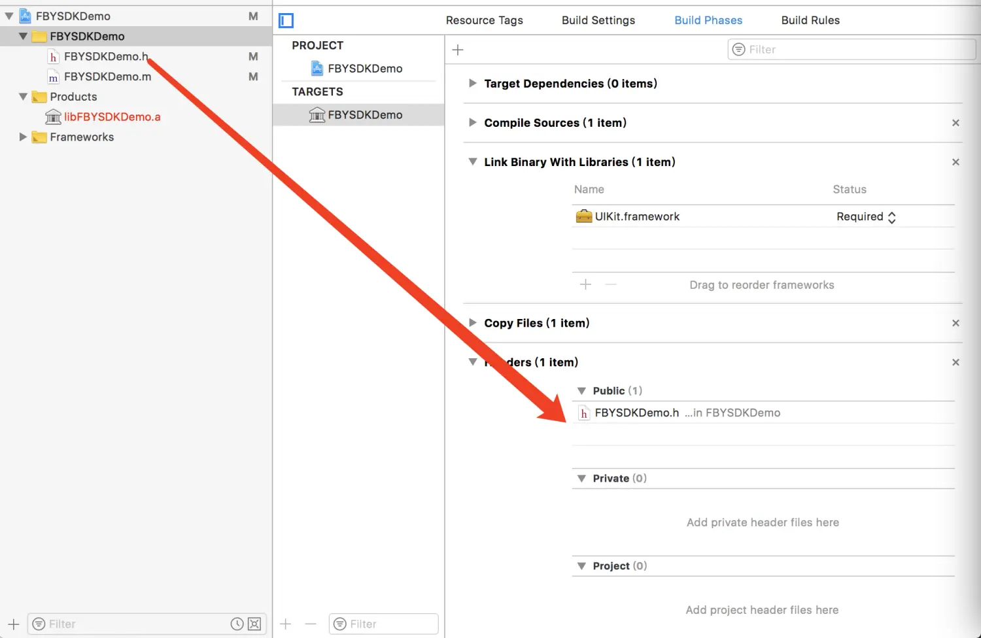Click the build phases Filter field

pos(852,50)
